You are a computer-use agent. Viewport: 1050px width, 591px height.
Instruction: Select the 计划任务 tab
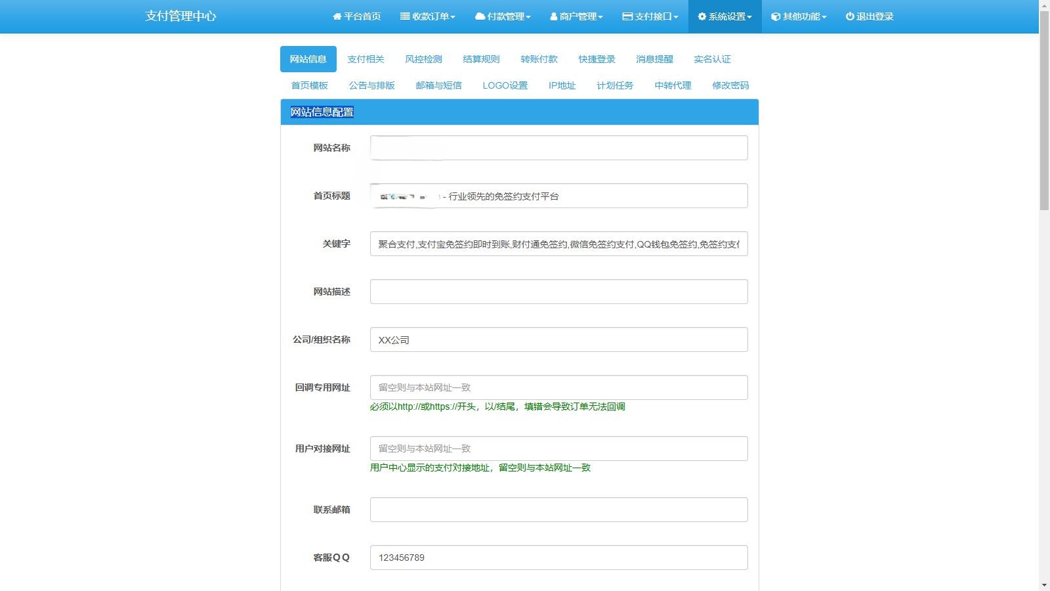click(x=615, y=85)
